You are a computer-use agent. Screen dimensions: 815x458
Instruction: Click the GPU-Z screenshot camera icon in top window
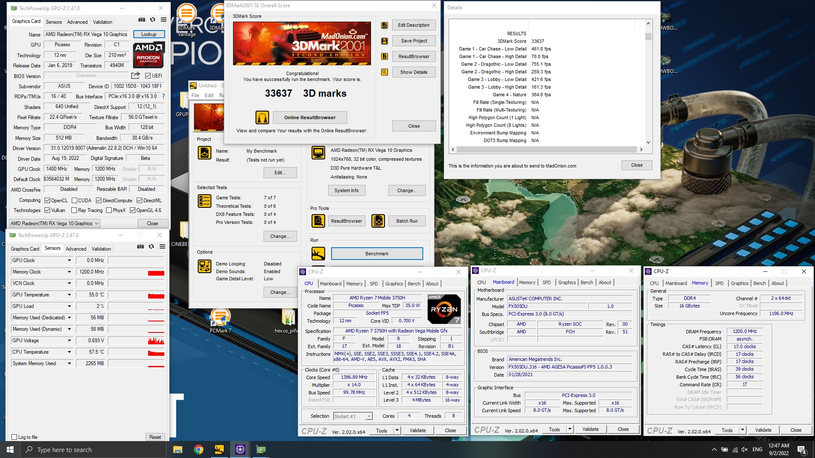[142, 20]
